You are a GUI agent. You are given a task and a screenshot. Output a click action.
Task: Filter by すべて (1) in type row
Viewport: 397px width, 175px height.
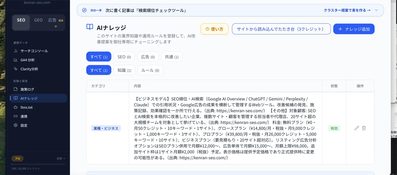tap(99, 70)
